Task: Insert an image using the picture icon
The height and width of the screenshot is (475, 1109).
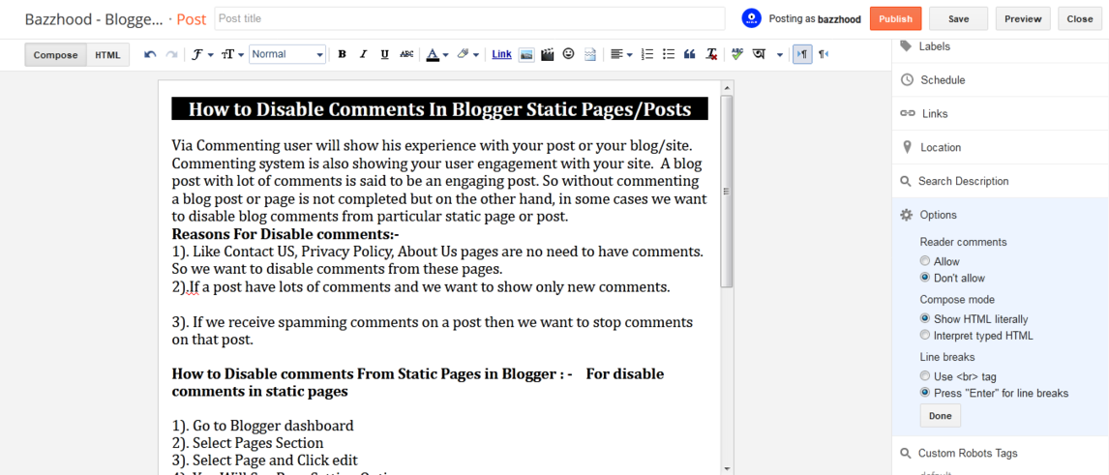Action: (525, 54)
